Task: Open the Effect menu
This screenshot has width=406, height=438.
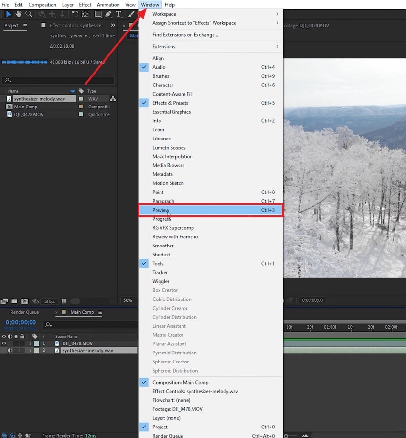Action: (x=85, y=5)
